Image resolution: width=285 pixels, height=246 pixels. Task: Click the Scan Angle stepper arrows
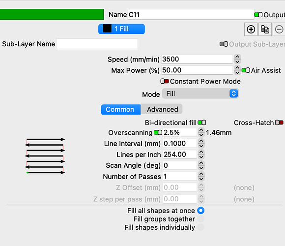pos(201,165)
